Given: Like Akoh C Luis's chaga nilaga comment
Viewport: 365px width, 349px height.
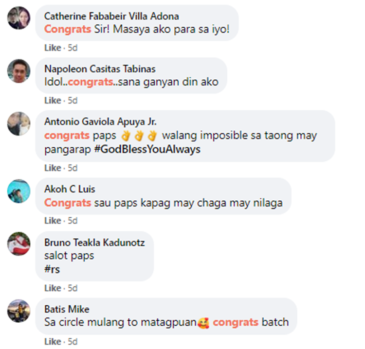Looking at the screenshot, I should click(x=53, y=221).
